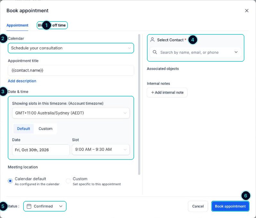Viewport: 256px width, 218px height.
Task: Select the Default slot tab
Action: 23,129
